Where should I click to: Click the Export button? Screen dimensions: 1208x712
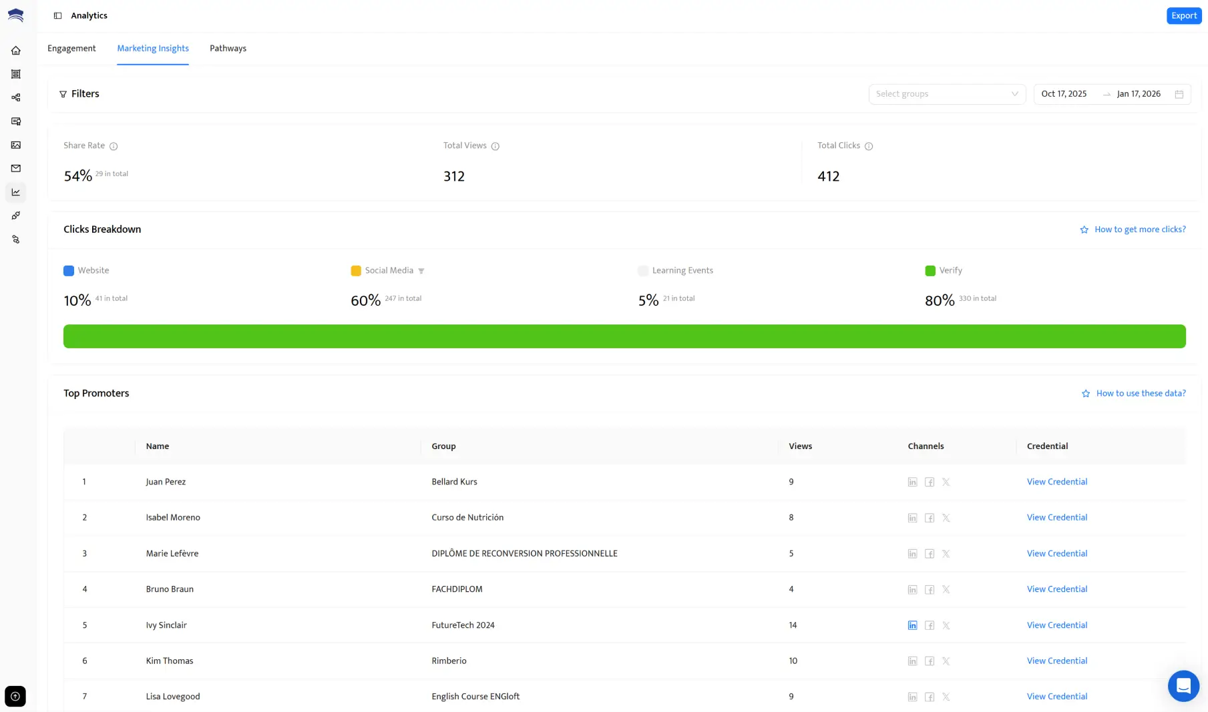point(1183,15)
